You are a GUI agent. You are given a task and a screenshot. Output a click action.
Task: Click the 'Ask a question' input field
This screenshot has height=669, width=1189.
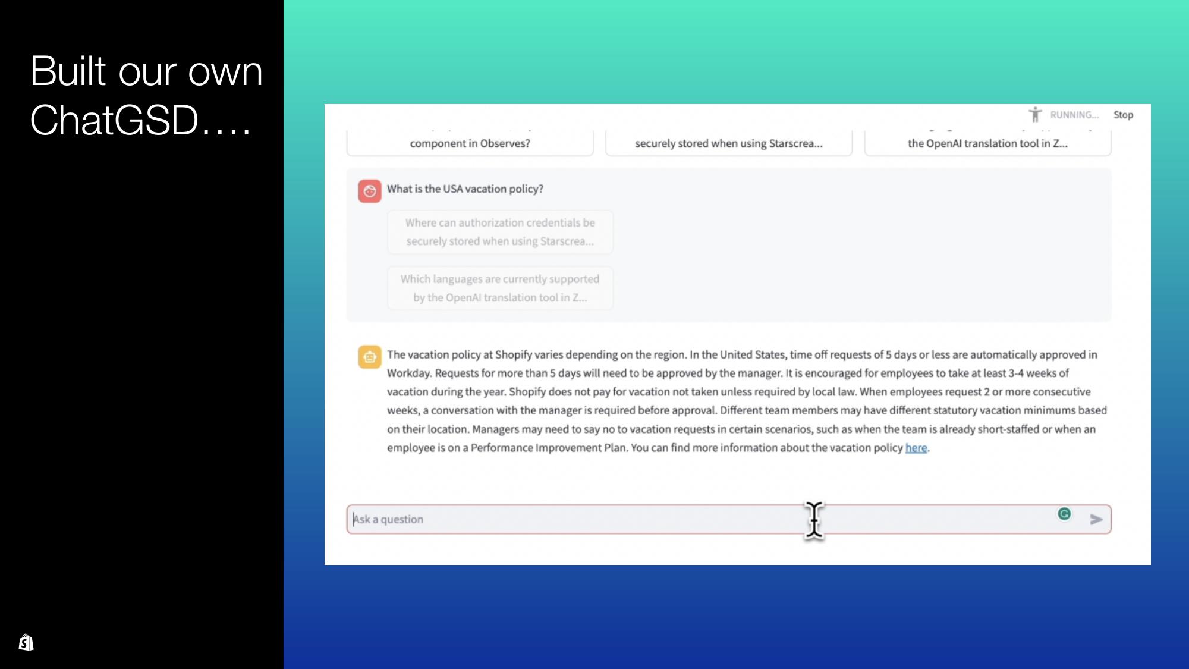pyautogui.click(x=728, y=519)
